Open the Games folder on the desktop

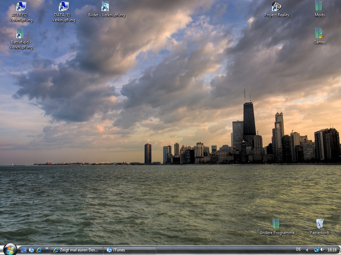point(319,34)
